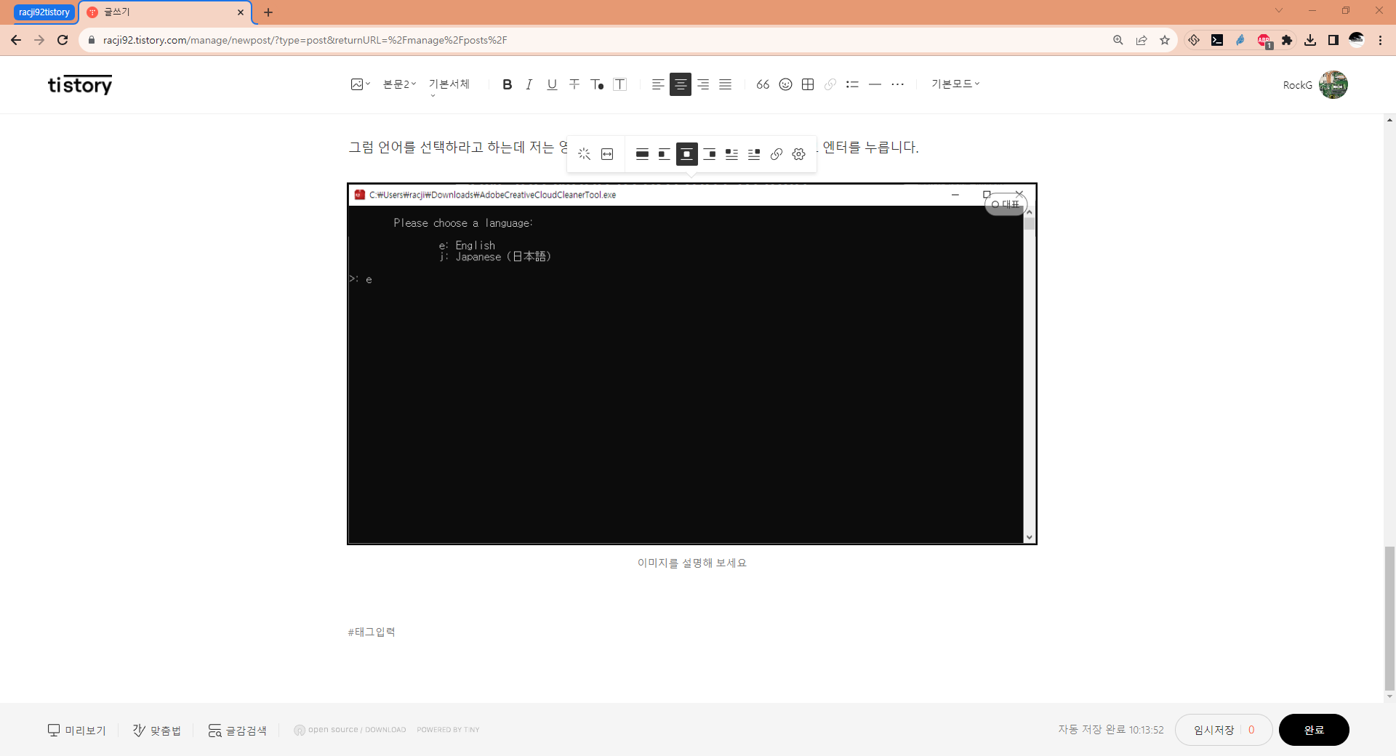Open the text background color picker
1396x756 pixels.
(619, 84)
